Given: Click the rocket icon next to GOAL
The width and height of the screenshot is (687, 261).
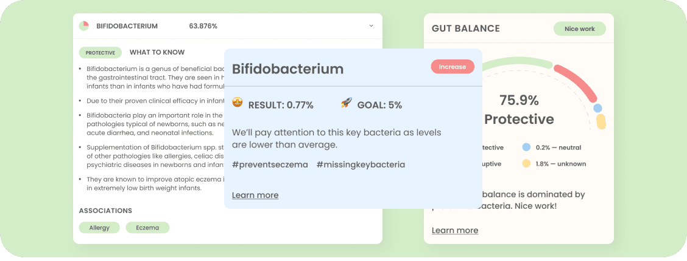Looking at the screenshot, I should [347, 104].
